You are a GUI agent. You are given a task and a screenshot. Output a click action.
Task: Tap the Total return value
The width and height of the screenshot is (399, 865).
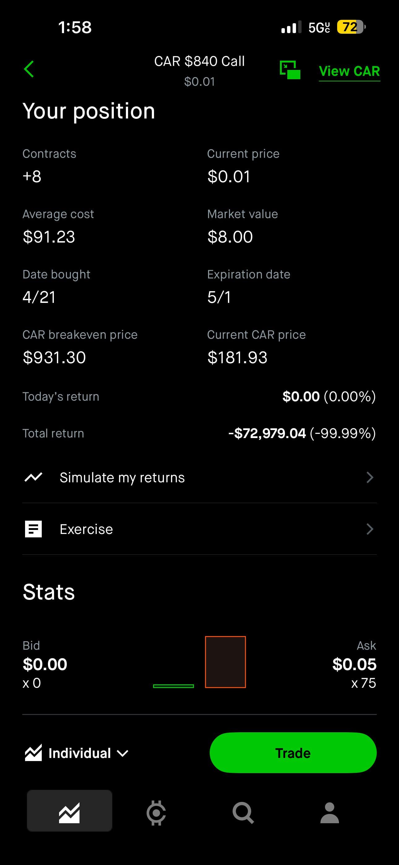pyautogui.click(x=302, y=433)
